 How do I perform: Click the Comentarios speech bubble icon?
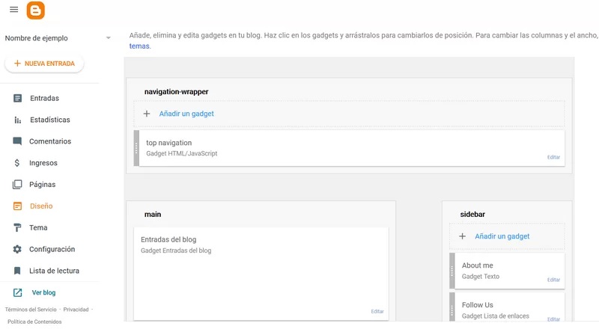(17, 141)
